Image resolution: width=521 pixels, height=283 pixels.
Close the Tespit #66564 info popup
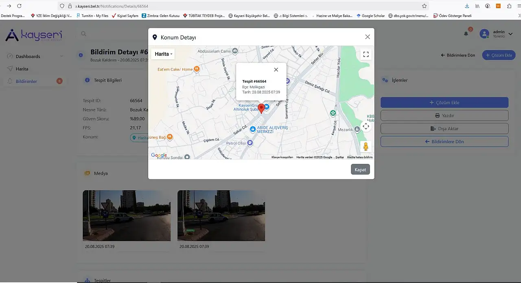(276, 70)
